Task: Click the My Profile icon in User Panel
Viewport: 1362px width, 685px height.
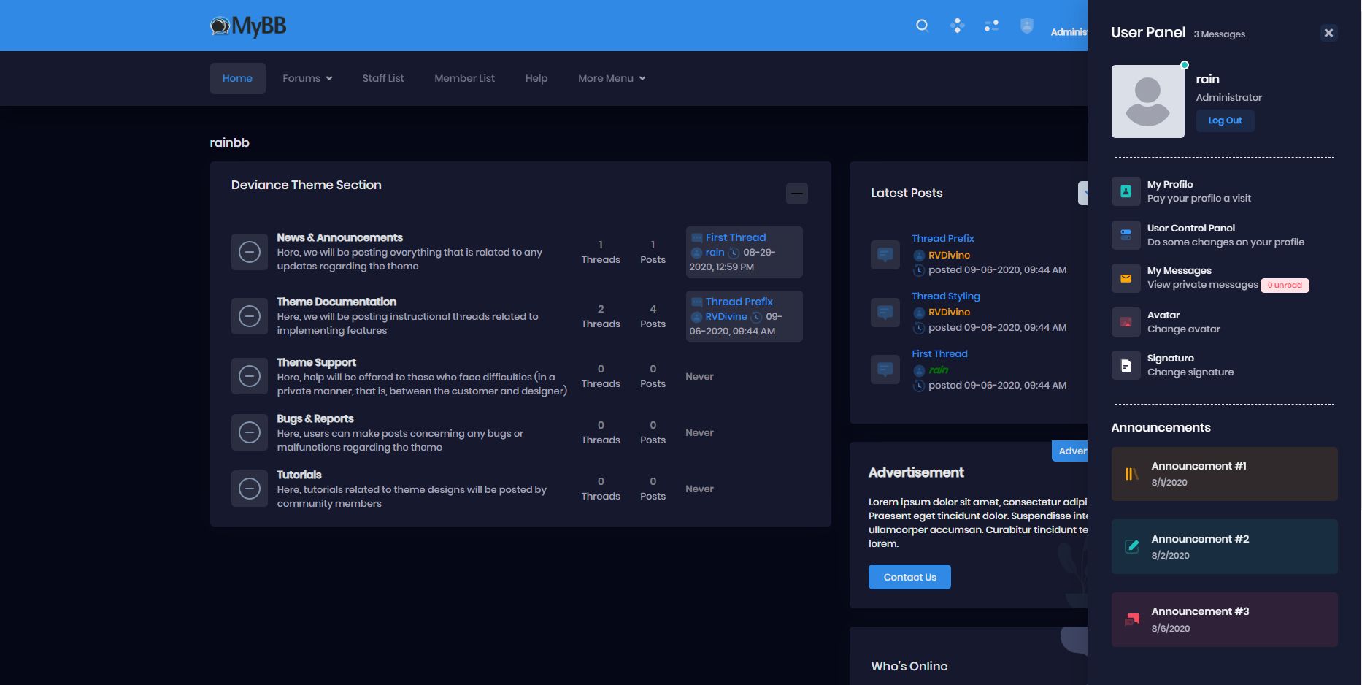Action: point(1126,191)
